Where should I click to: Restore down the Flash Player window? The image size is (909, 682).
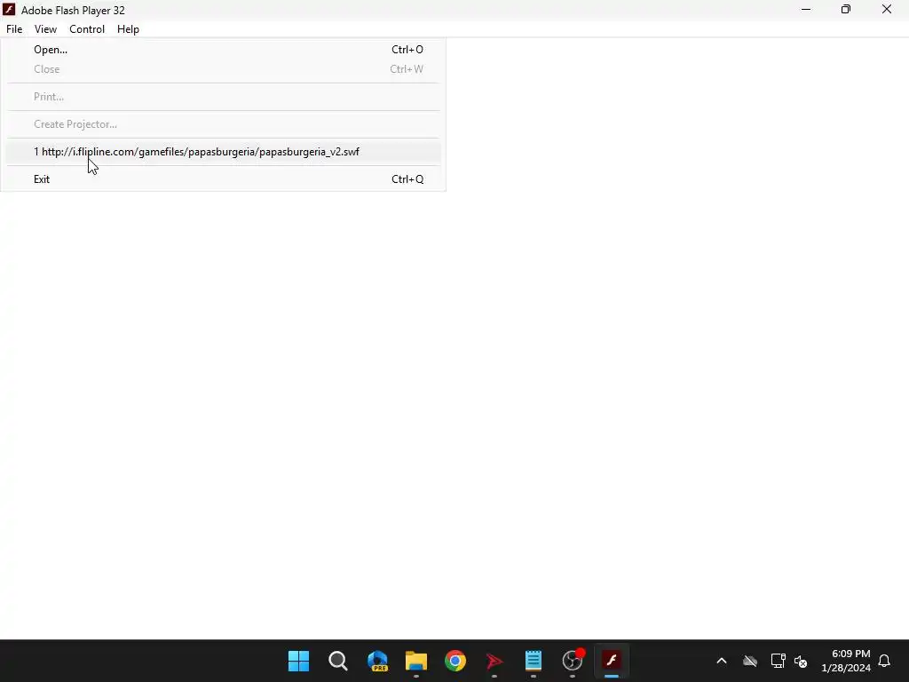pyautogui.click(x=846, y=9)
